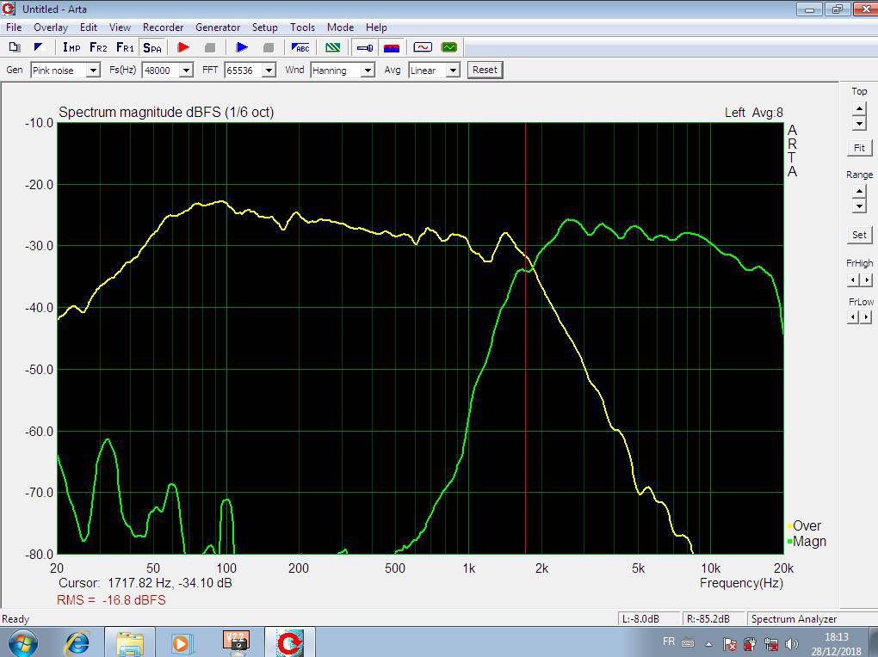Viewport: 878px width, 657px height.
Task: Increase graph Top with the up arrow
Action: point(859,108)
